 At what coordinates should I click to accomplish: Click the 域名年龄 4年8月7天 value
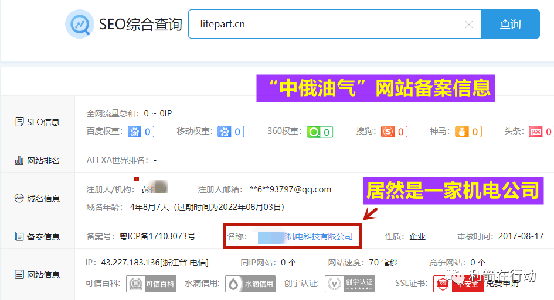[x=149, y=207]
